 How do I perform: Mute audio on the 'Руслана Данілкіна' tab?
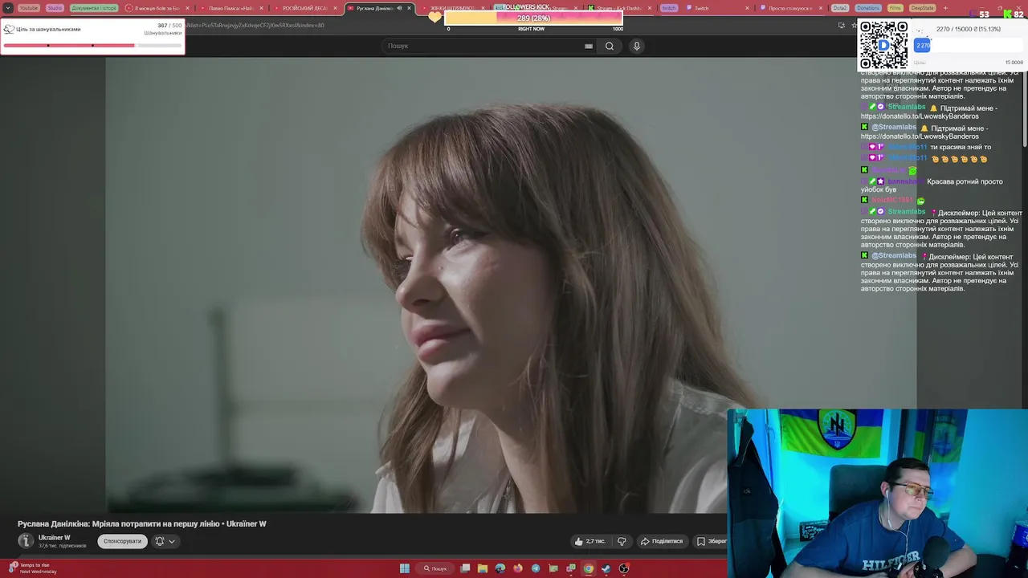coord(399,8)
